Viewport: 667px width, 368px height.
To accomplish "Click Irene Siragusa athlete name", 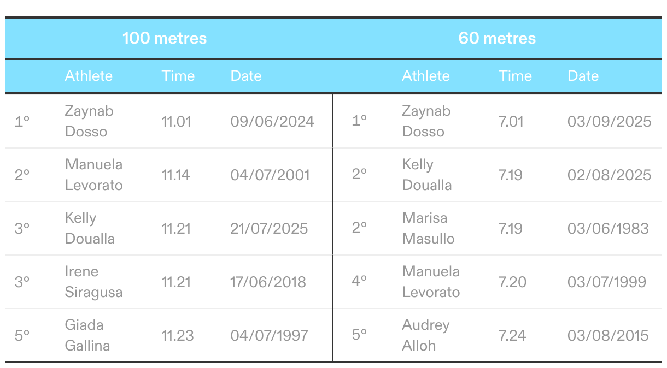I will [x=93, y=282].
